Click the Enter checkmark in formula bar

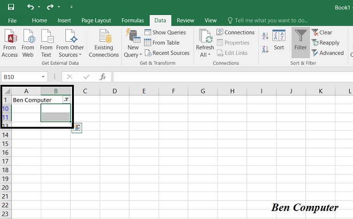pyautogui.click(x=87, y=77)
